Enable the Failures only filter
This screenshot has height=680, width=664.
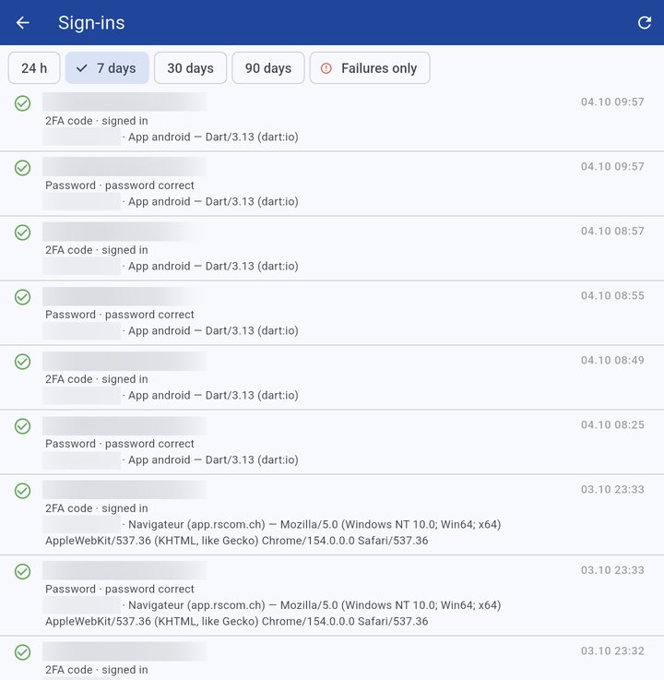[x=370, y=68]
